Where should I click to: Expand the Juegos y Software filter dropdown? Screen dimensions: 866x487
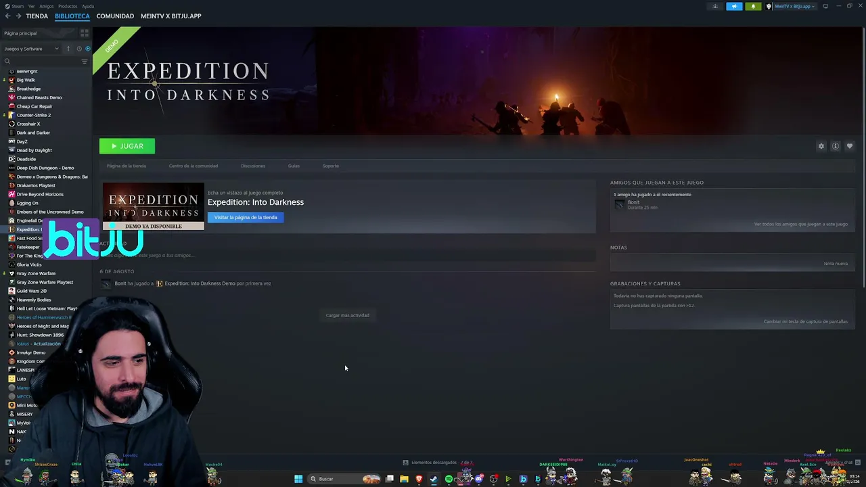31,49
